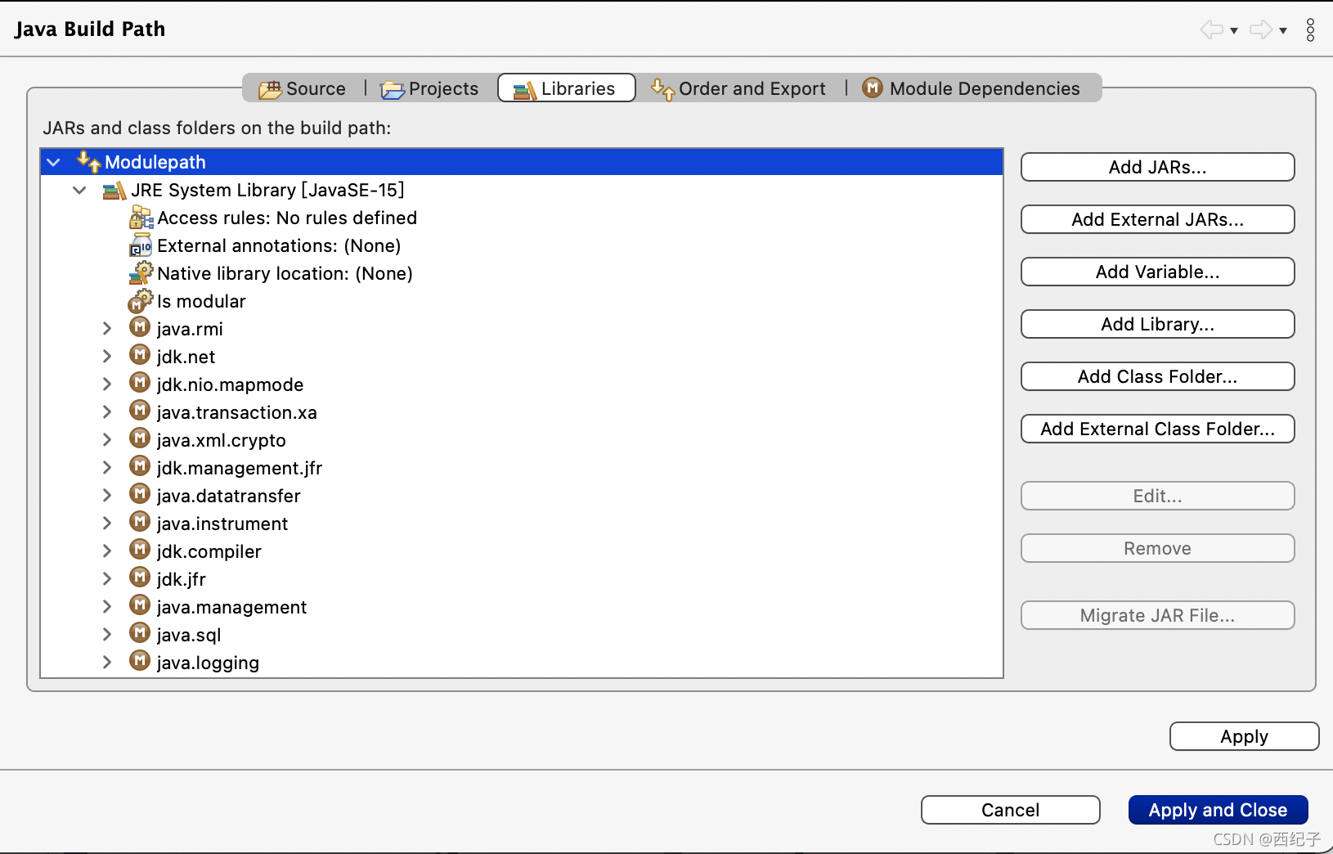Select 'JRE System Library [JavaSE-15]' text
1333x854 pixels.
[x=267, y=190]
